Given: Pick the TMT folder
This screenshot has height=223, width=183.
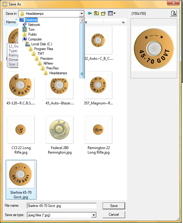Looking at the screenshot, I should pos(41,54).
